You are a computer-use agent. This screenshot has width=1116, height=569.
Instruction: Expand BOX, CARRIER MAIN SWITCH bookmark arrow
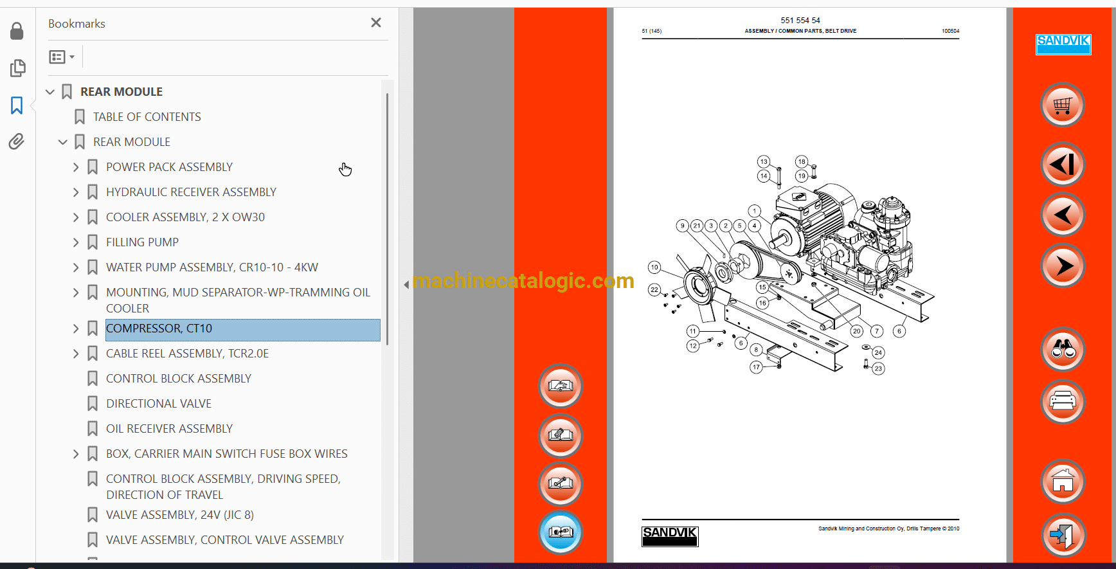76,454
